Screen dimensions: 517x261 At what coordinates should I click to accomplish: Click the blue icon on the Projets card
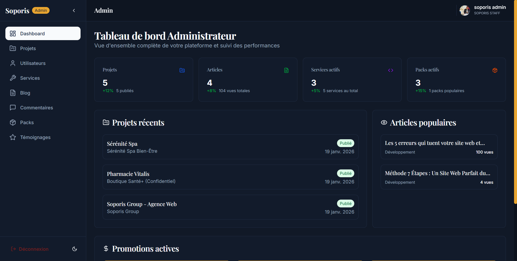pos(182,70)
